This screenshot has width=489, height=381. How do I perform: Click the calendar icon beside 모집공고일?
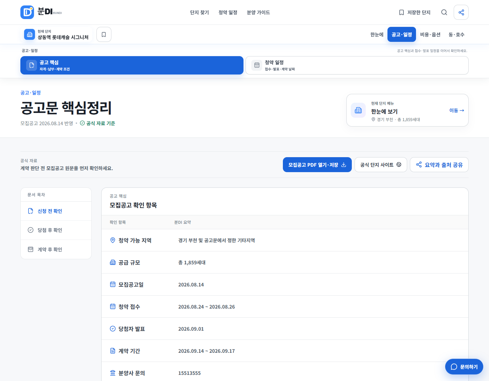coord(113,284)
